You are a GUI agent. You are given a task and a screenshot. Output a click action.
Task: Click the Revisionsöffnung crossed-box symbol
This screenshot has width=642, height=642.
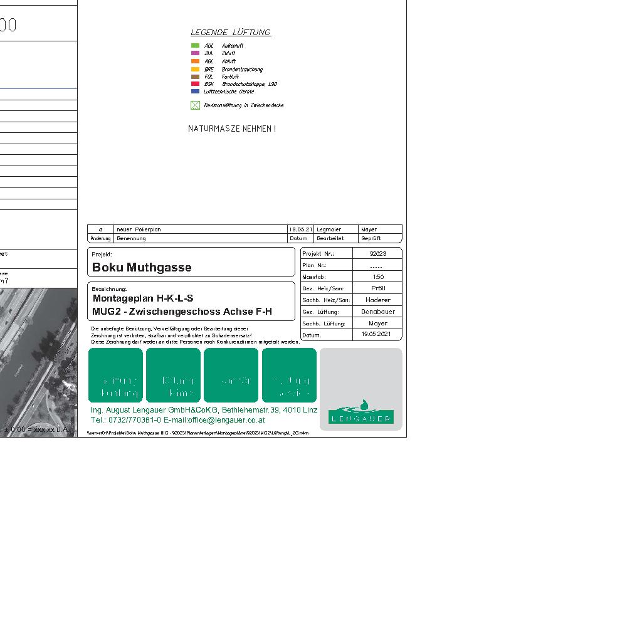pyautogui.click(x=195, y=105)
